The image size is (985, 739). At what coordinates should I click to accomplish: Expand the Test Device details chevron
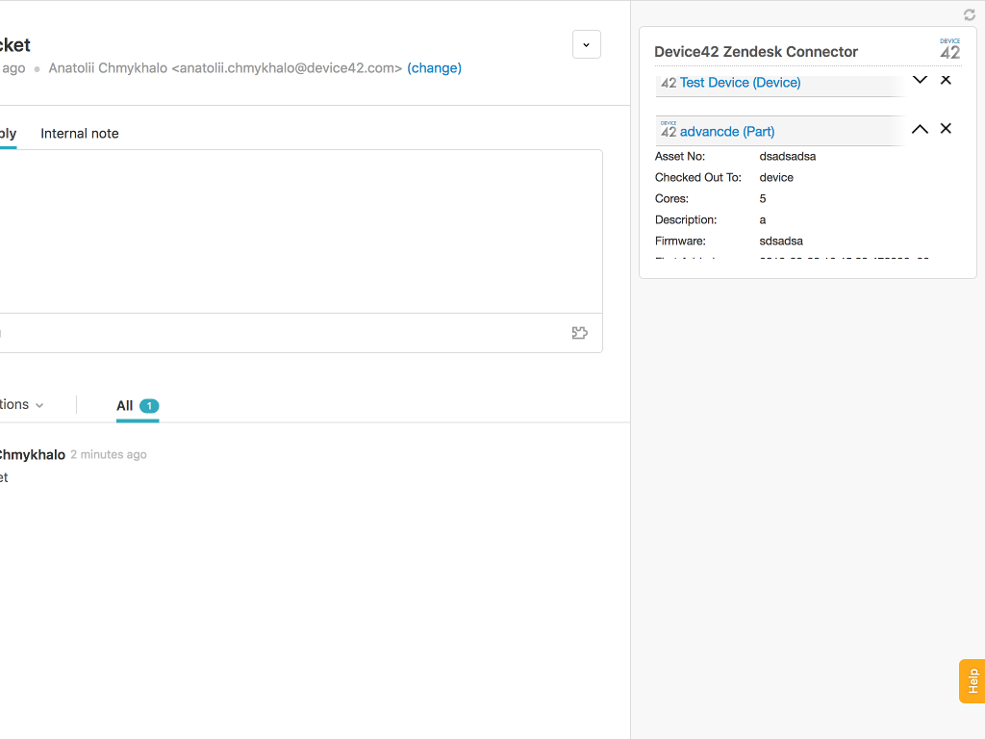pyautogui.click(x=920, y=80)
